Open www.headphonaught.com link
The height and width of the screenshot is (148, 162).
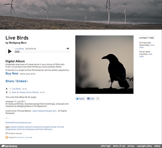point(45,111)
